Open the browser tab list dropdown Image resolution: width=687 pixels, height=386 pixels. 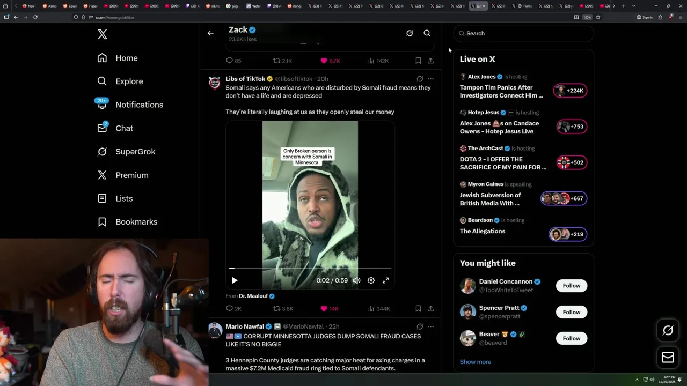(x=634, y=6)
